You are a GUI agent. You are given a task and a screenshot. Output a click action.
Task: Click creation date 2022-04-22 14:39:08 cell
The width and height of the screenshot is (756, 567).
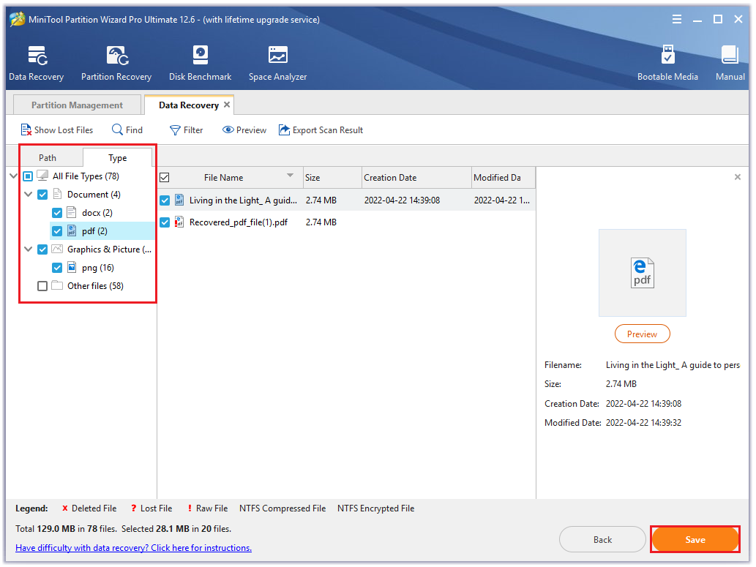[x=402, y=200]
